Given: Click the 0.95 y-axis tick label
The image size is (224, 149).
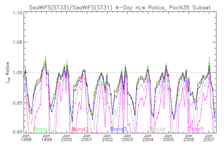Looking at the screenshot, I should tap(17, 103).
